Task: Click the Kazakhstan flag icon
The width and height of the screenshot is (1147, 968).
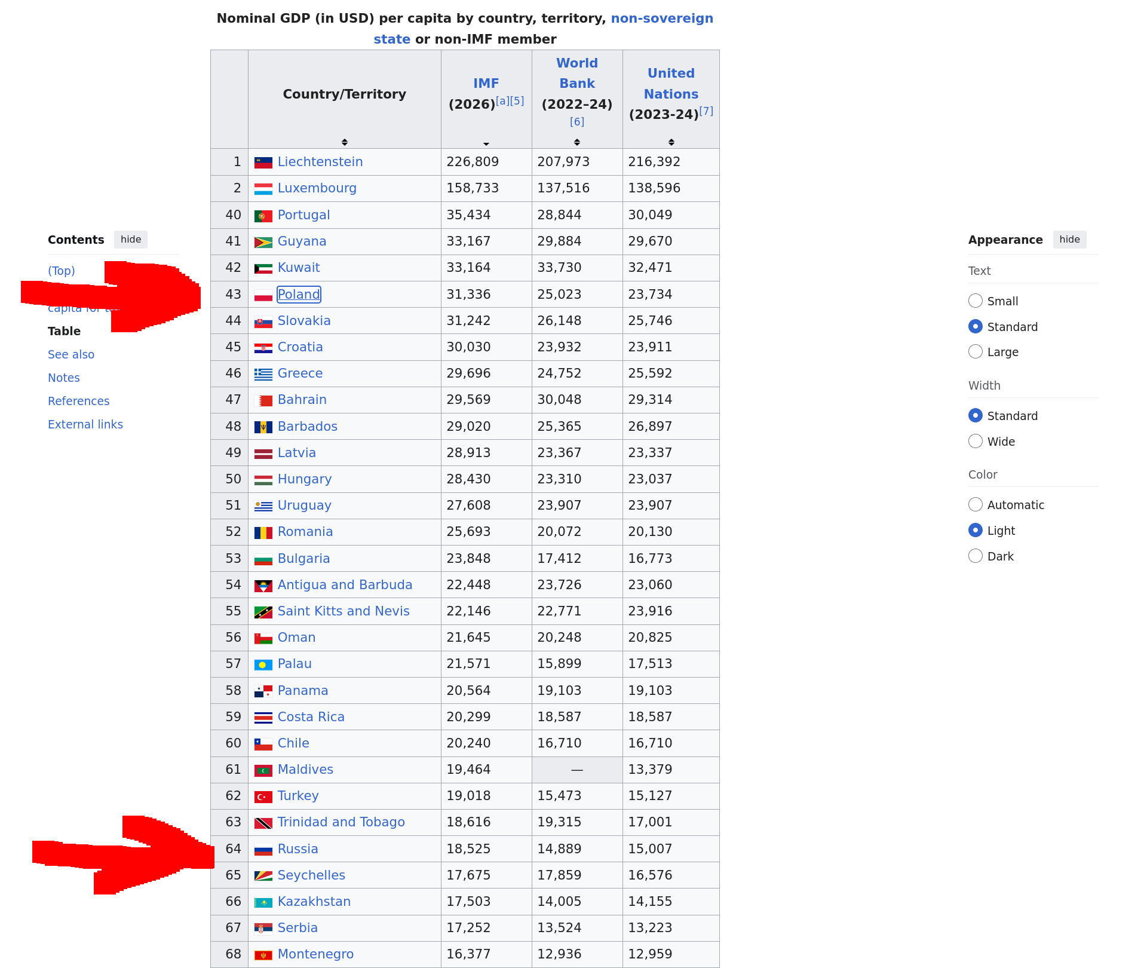Action: coord(263,902)
